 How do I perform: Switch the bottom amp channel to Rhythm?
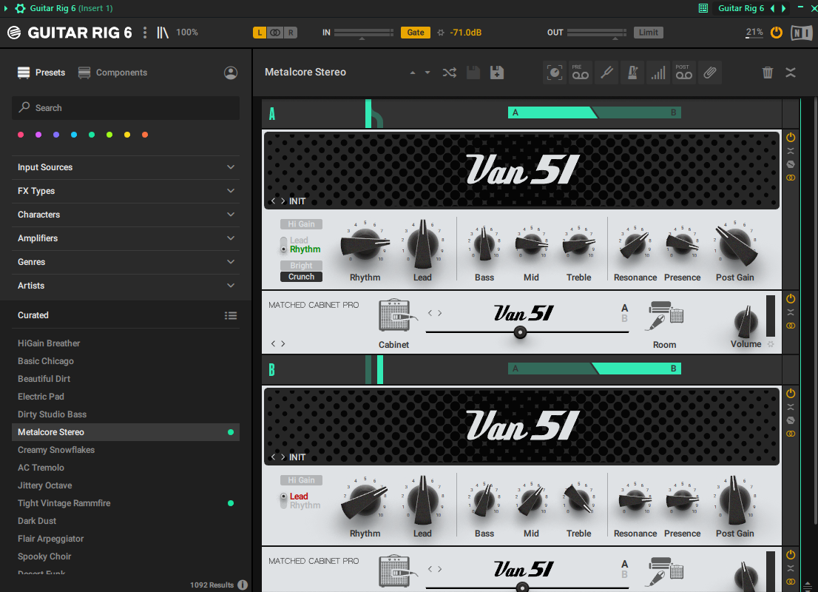pos(303,505)
